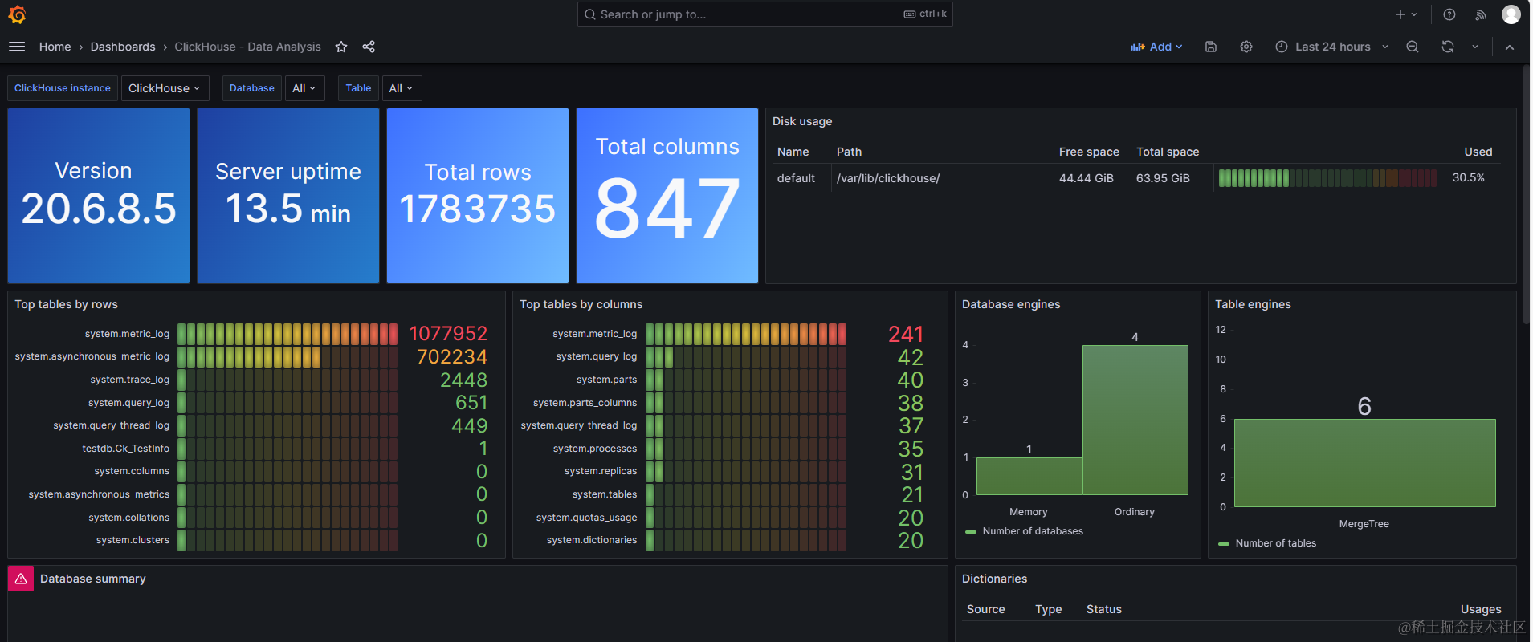1533x642 pixels.
Task: Sort Dictionaries by Source column
Action: click(985, 609)
